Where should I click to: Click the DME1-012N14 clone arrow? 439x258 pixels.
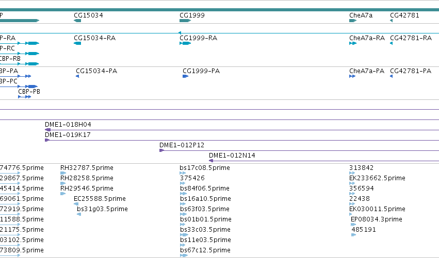[211, 161]
